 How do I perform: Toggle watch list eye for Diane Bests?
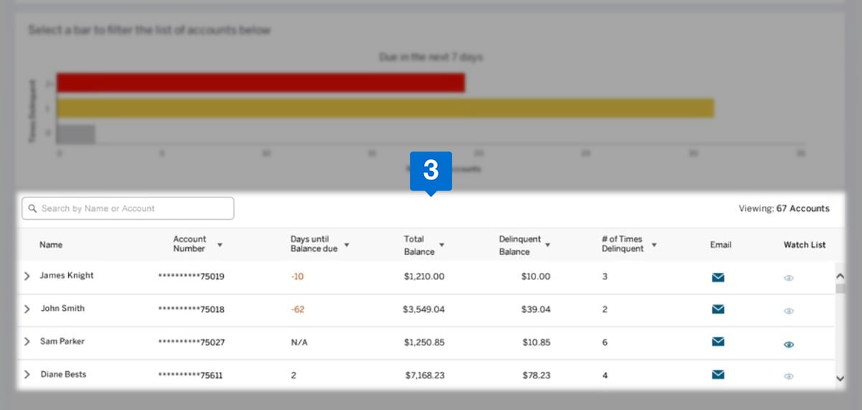click(x=789, y=376)
